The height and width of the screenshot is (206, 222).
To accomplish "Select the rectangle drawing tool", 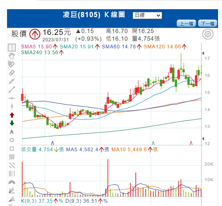I will click(x=12, y=149).
